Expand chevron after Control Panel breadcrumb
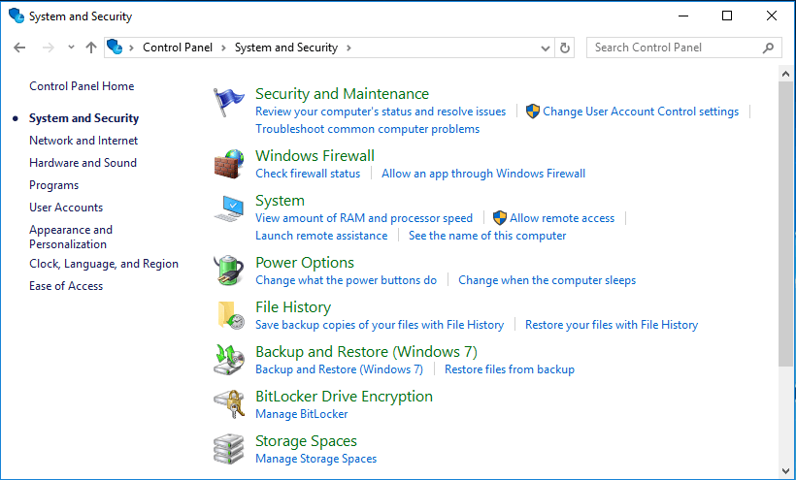 (223, 48)
